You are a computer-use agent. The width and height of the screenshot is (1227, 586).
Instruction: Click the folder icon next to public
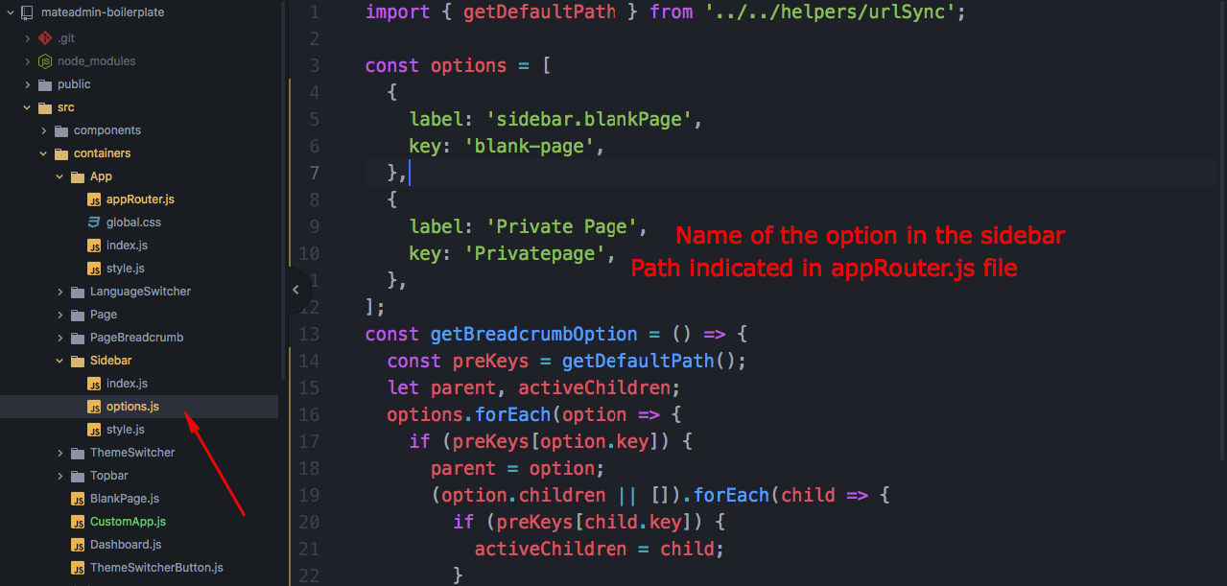(x=44, y=84)
